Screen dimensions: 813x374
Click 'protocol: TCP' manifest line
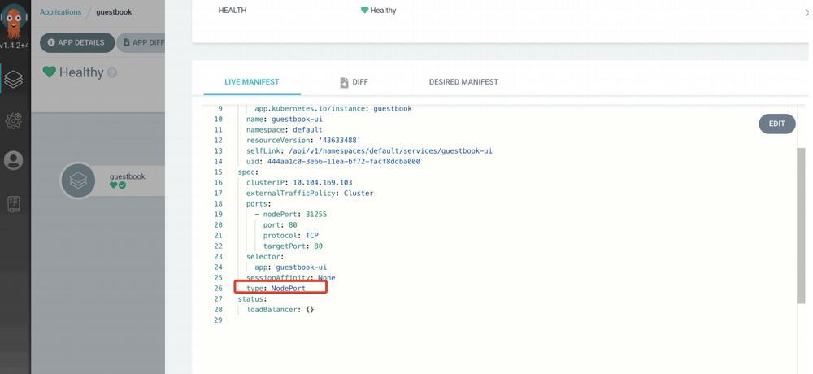click(x=290, y=236)
